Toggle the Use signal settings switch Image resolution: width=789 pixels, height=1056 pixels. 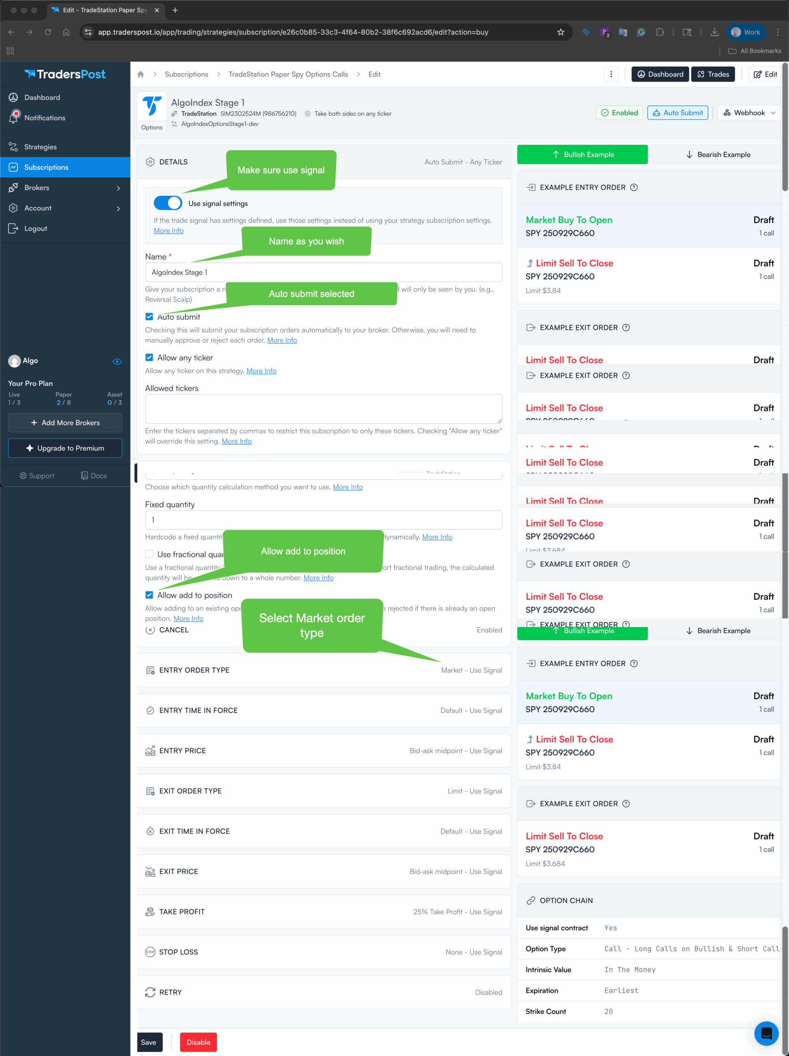tap(168, 203)
